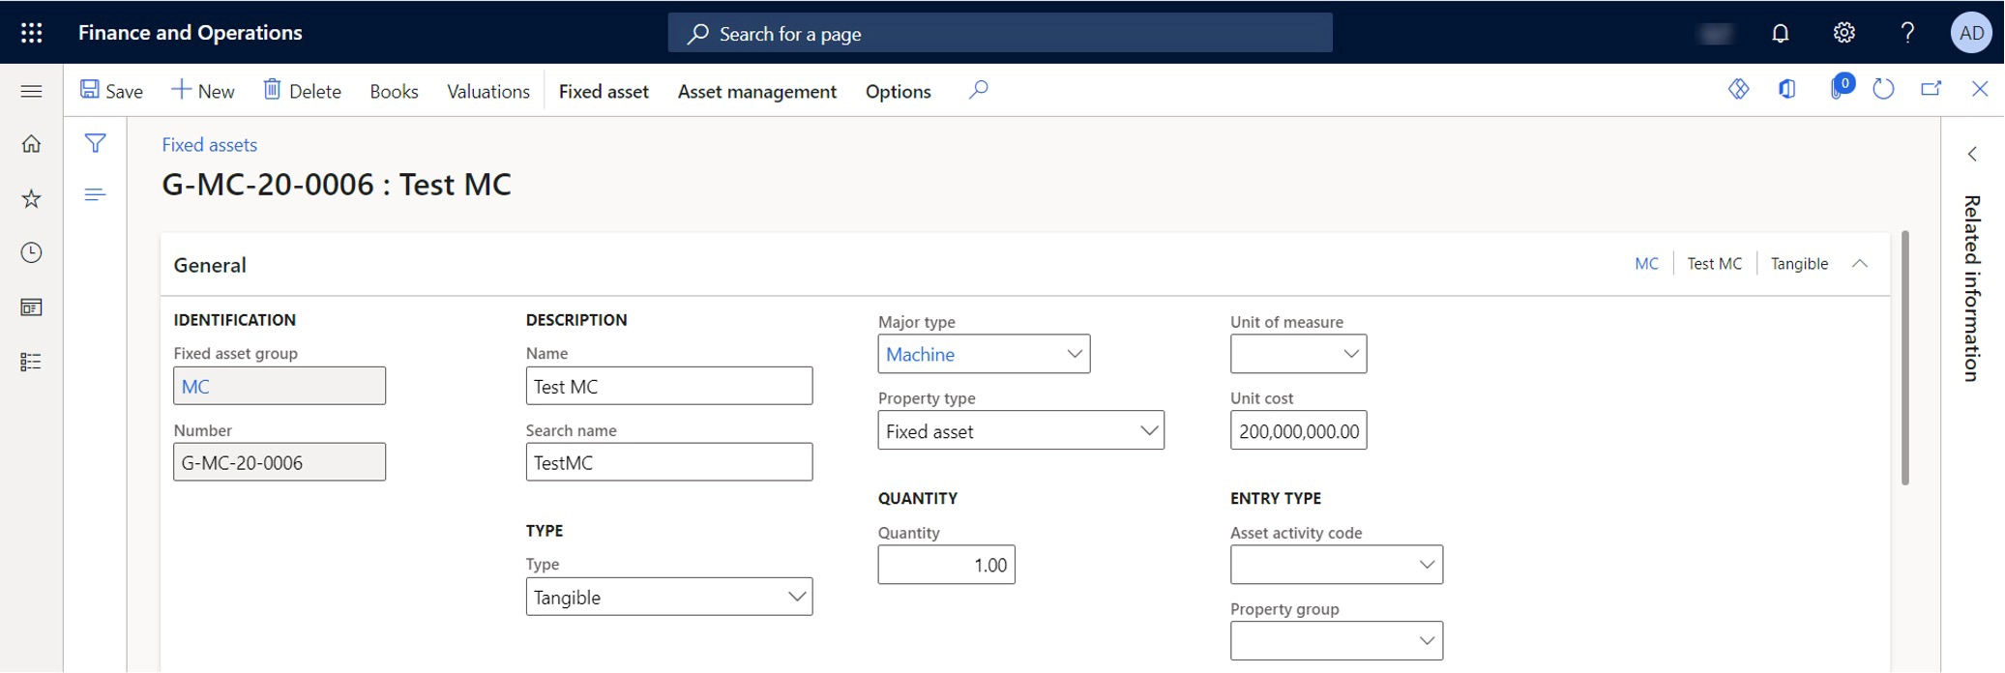Open Modules list icon in sidebar
2005x673 pixels.
click(x=31, y=362)
